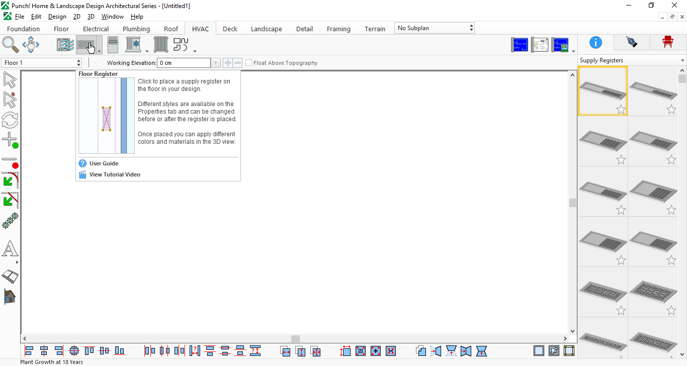Switch to the blue 2D plan view
The width and height of the screenshot is (687, 366).
click(x=520, y=45)
